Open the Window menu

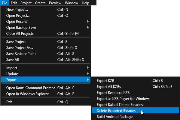point(72,3)
